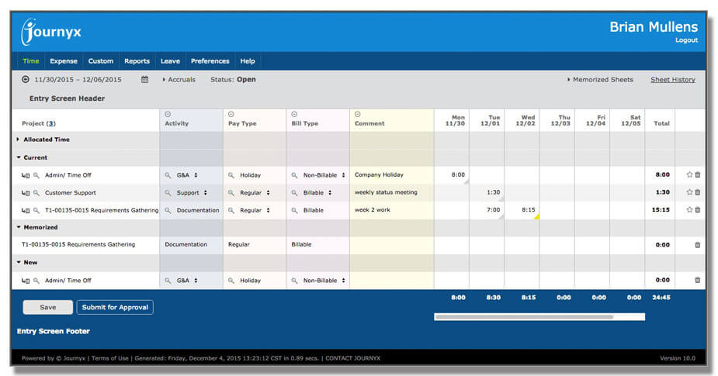Click Wednesday 8:15 hours cell
This screenshot has width=718, height=376.
522,210
